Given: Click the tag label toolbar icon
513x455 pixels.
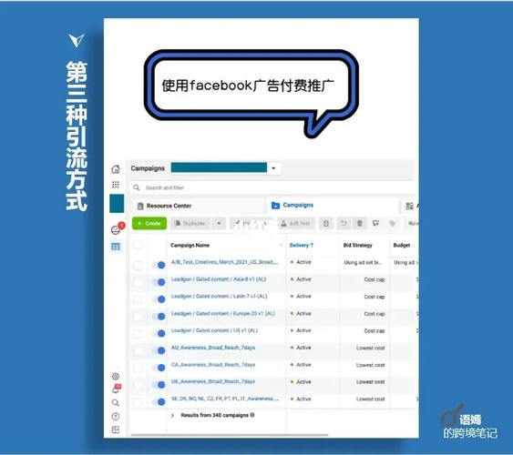Looking at the screenshot, I should tap(392, 224).
